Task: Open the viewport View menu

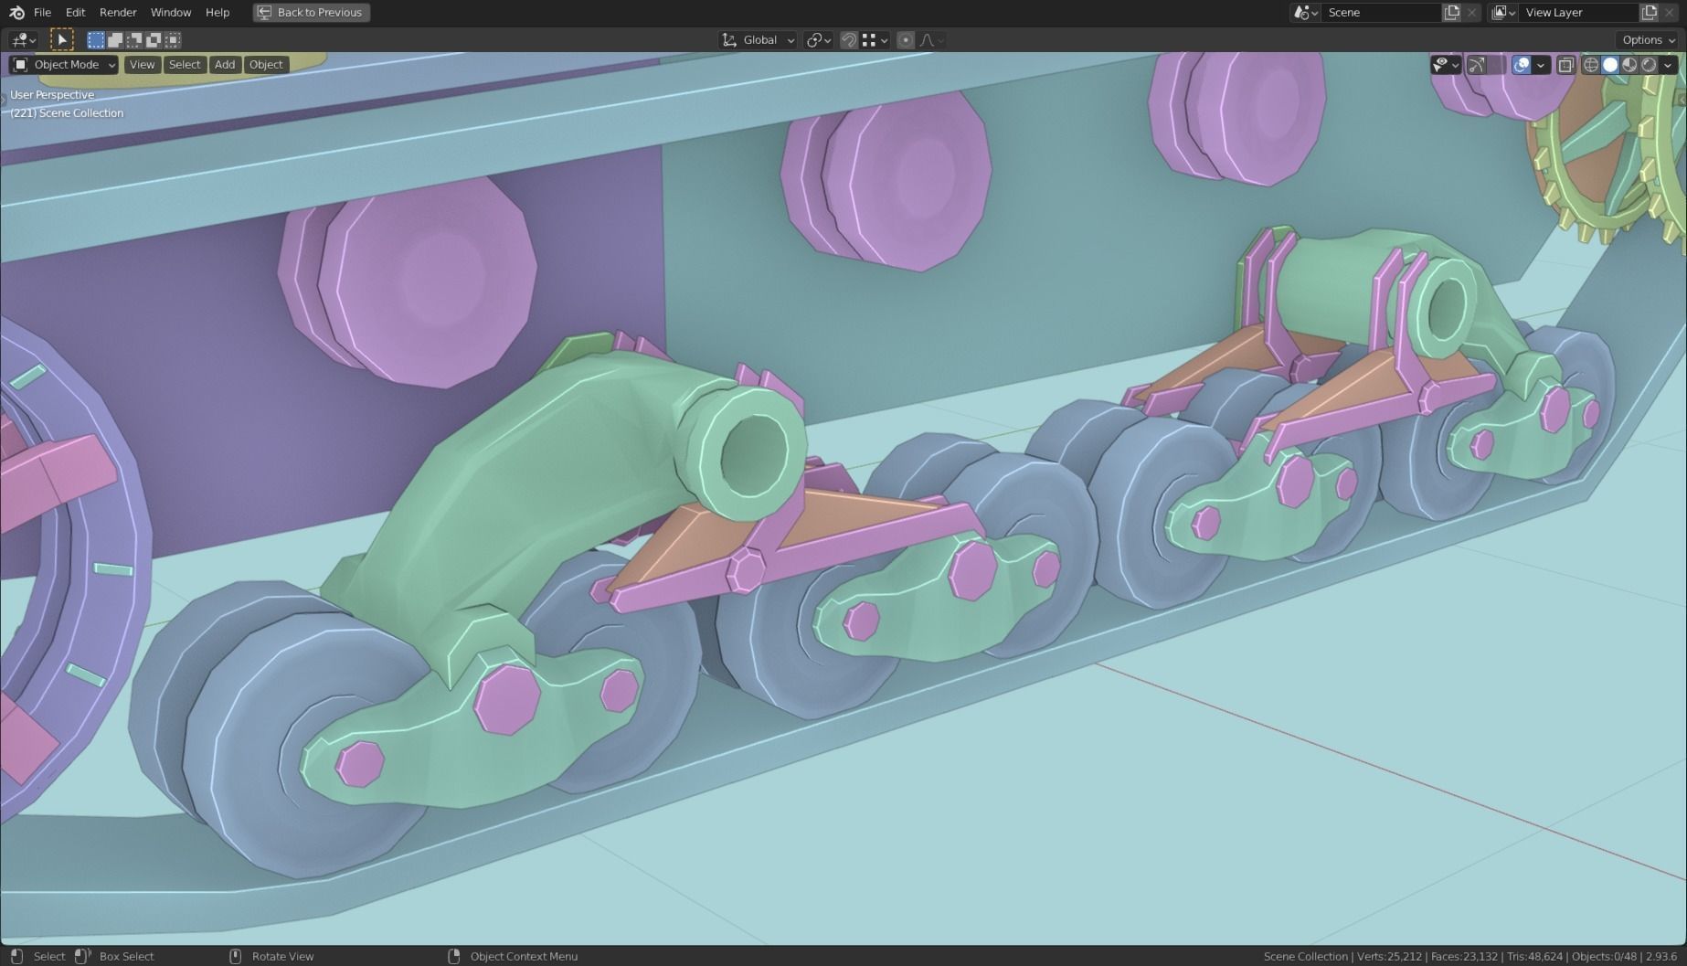Action: pyautogui.click(x=142, y=64)
